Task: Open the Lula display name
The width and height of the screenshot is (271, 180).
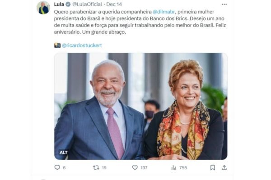Action: click(59, 4)
